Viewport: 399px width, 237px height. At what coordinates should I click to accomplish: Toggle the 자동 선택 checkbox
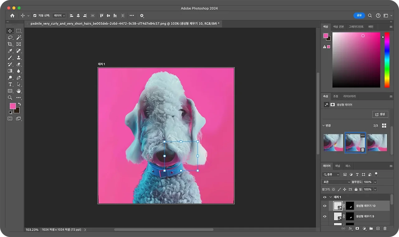click(35, 16)
